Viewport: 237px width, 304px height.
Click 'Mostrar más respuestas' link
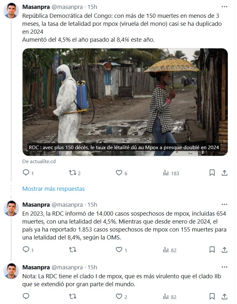point(53,189)
